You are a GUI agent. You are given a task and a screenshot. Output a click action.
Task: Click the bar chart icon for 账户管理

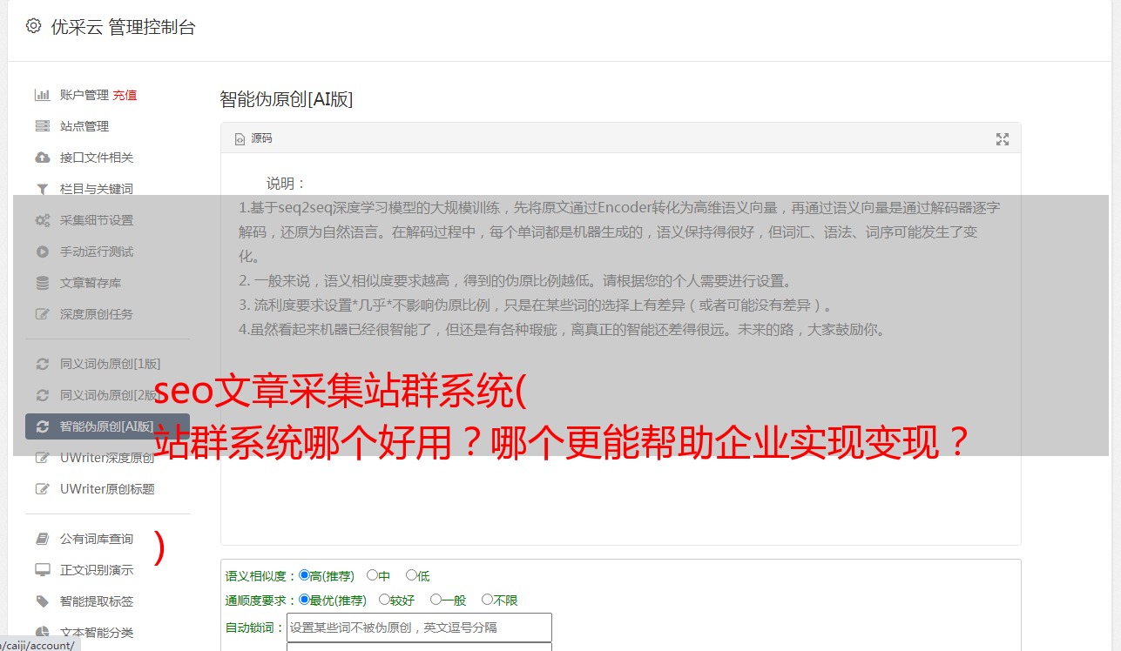coord(42,95)
